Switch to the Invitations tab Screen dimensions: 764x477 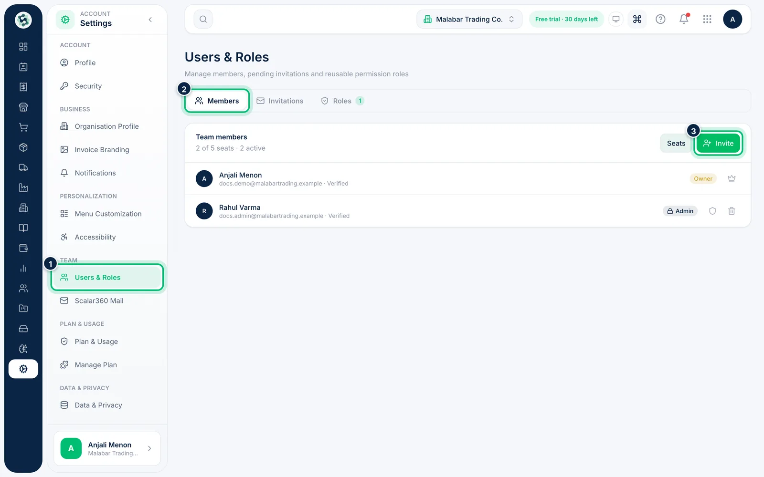coord(280,101)
